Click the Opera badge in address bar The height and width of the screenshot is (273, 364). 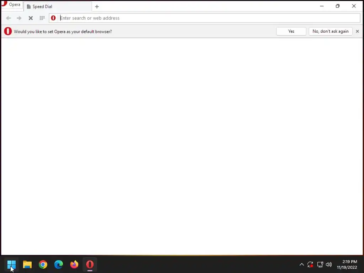(x=53, y=18)
